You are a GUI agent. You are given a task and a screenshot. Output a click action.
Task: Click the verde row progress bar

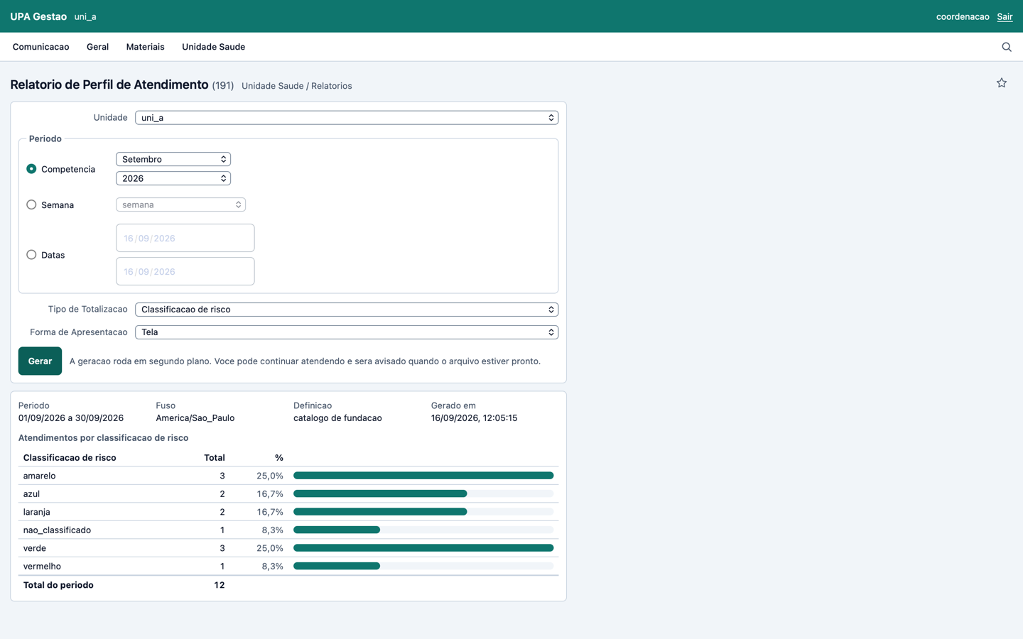(423, 548)
